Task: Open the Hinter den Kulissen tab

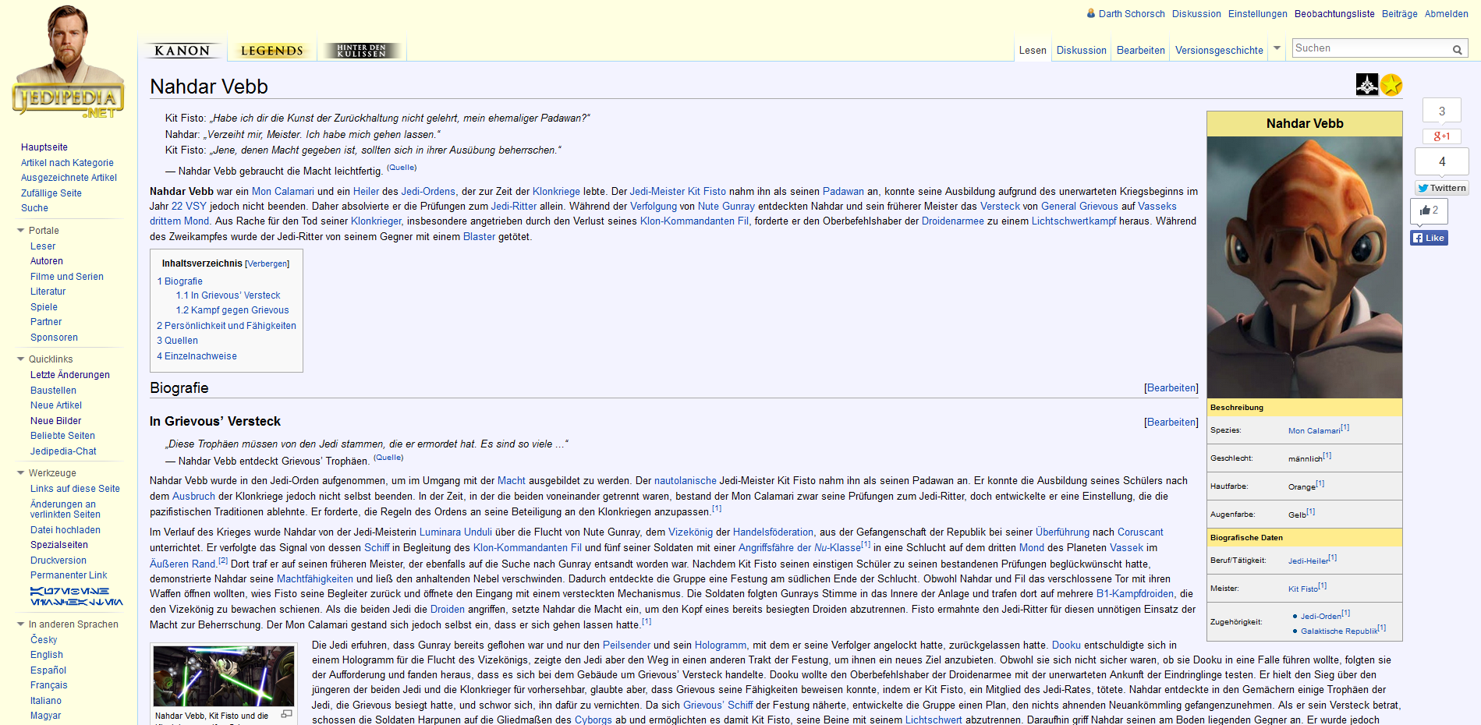Action: (362, 51)
